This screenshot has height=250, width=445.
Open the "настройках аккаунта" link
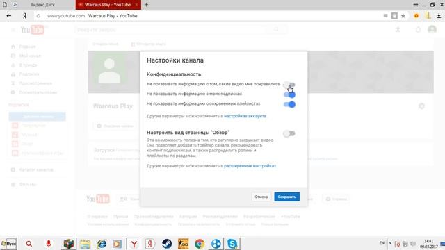click(245, 116)
